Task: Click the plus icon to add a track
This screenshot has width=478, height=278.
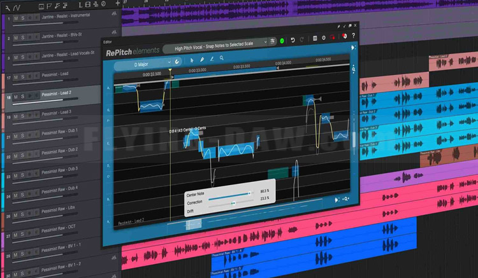Action: (x=118, y=3)
